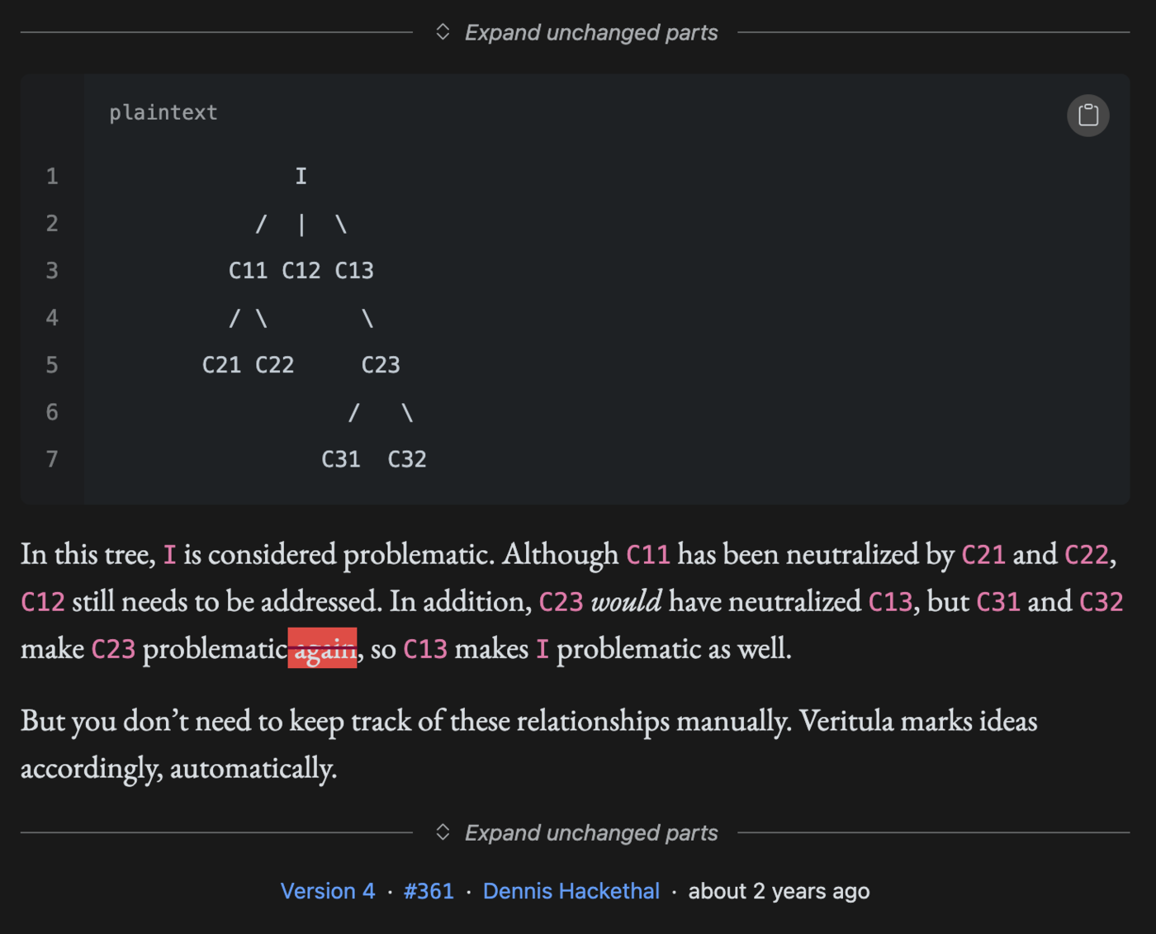Open the #361 idea link

429,891
